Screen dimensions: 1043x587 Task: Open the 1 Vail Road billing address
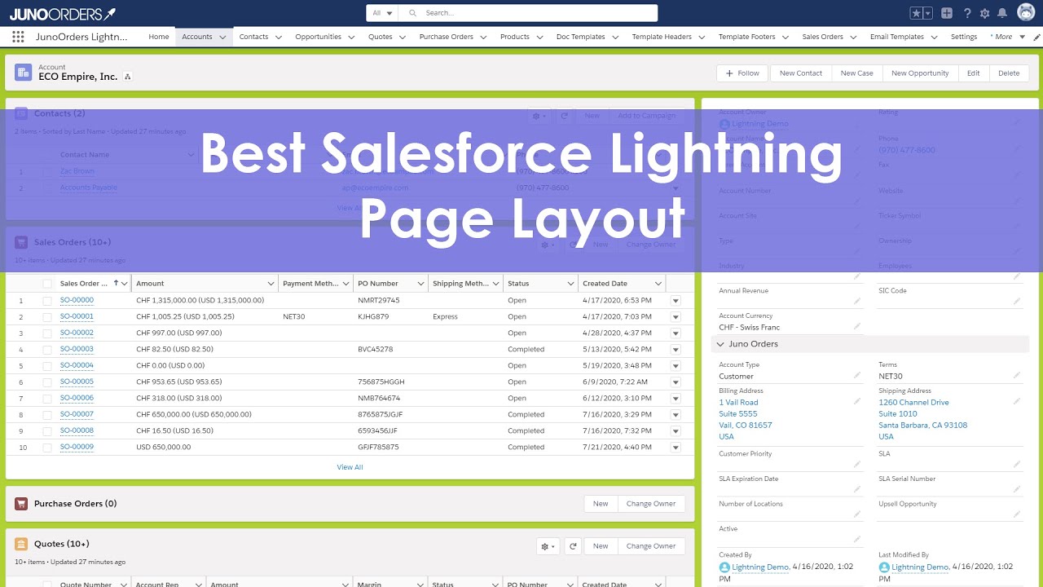coord(738,403)
